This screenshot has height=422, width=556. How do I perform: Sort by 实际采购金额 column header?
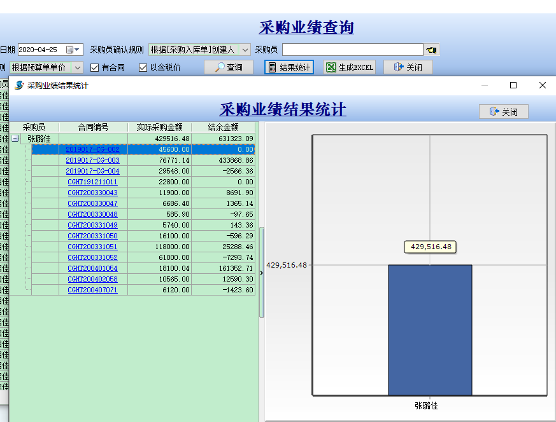(x=159, y=127)
